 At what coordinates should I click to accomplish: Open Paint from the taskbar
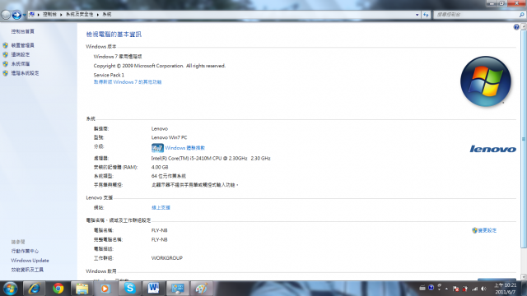click(x=201, y=289)
